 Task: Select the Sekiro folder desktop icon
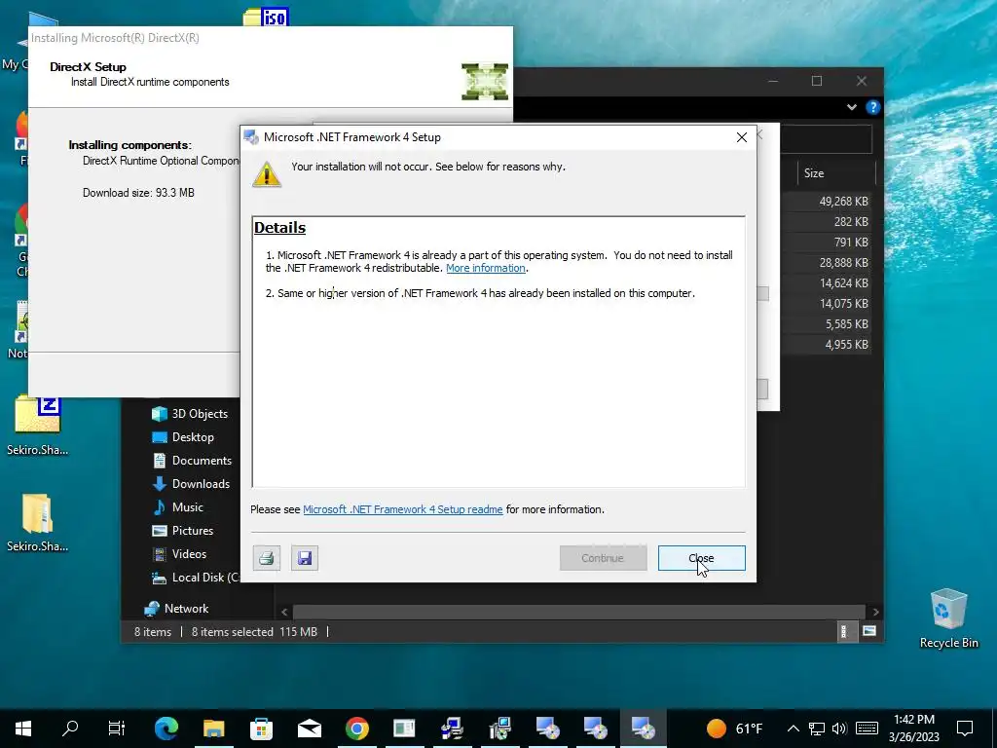coord(38,522)
